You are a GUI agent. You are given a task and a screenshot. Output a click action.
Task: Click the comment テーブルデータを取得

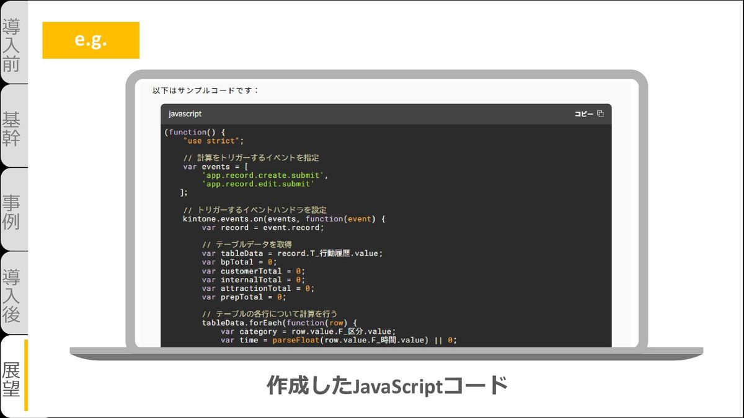247,245
